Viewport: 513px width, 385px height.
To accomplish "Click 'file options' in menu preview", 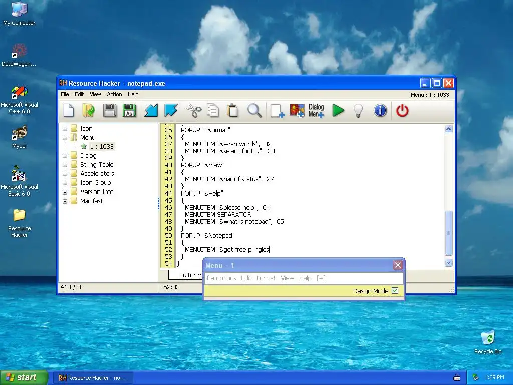I will [x=221, y=278].
